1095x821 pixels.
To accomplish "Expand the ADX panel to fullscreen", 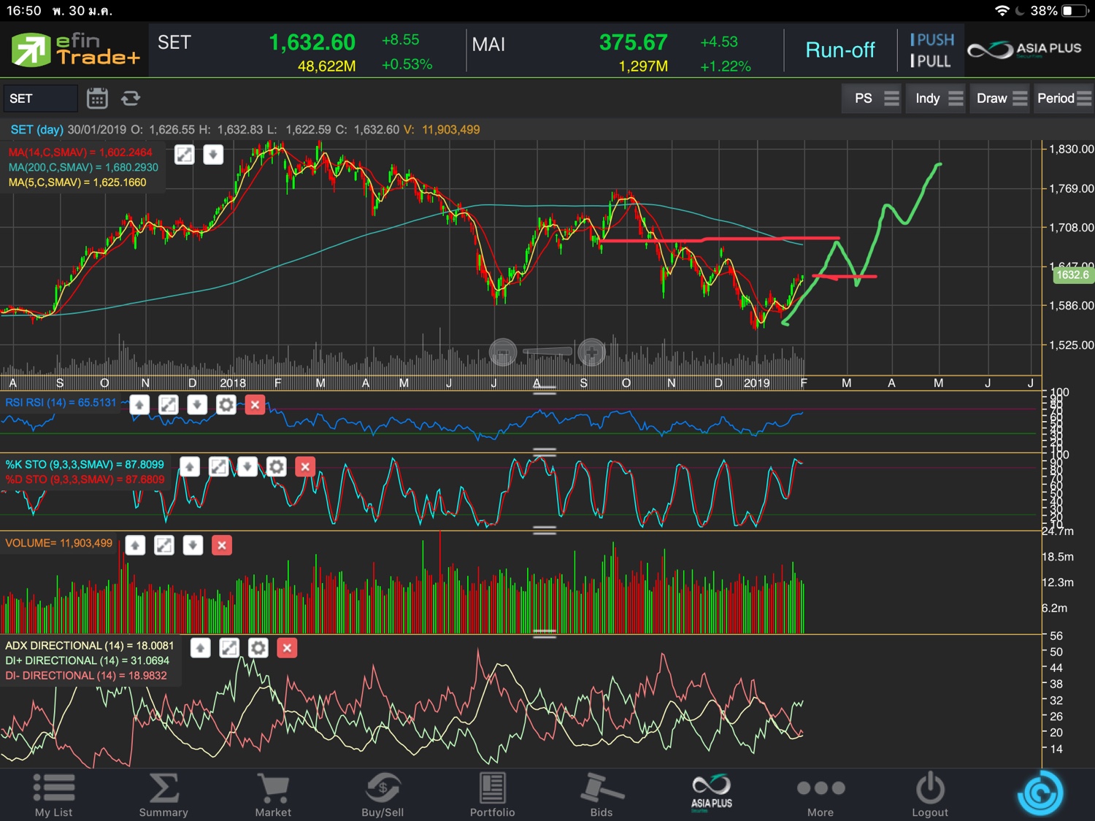I will pos(229,648).
